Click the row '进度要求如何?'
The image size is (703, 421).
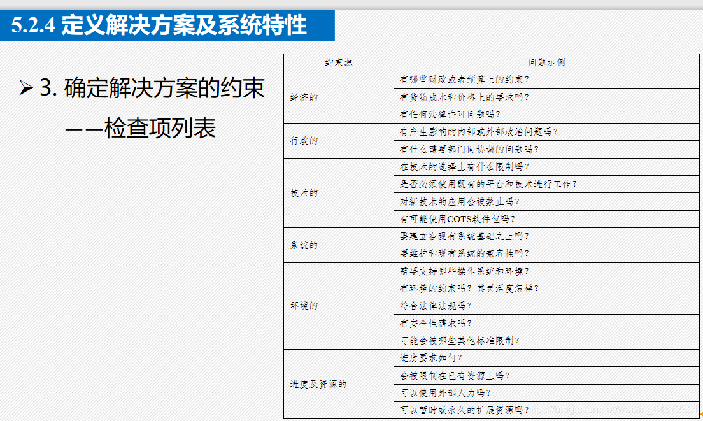546,358
